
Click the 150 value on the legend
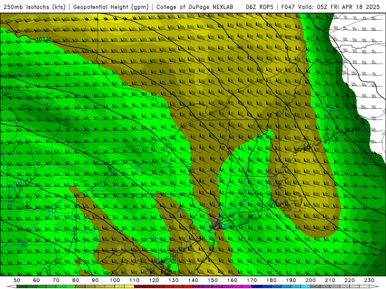pyautogui.click(x=213, y=280)
